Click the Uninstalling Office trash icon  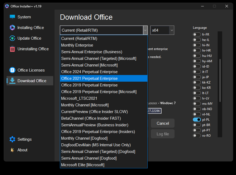click(x=12, y=49)
